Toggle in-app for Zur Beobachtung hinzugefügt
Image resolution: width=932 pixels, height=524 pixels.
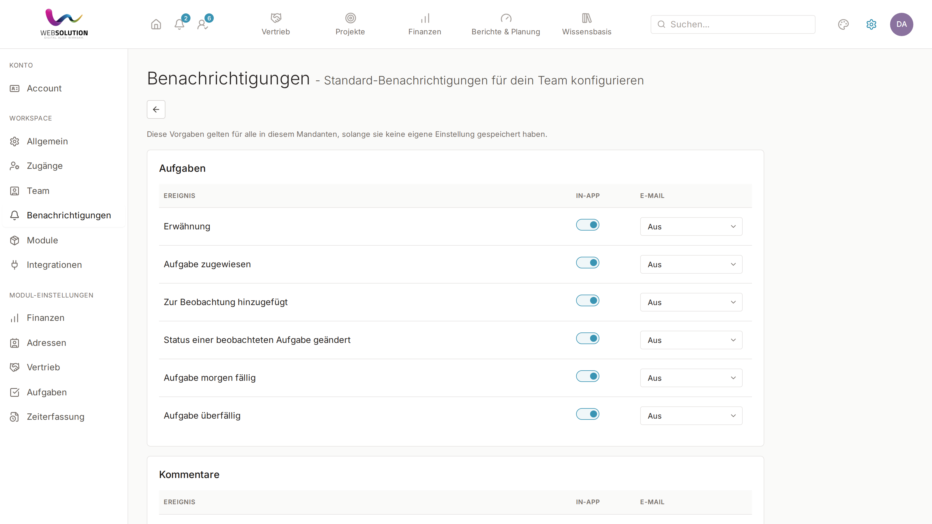pos(587,300)
